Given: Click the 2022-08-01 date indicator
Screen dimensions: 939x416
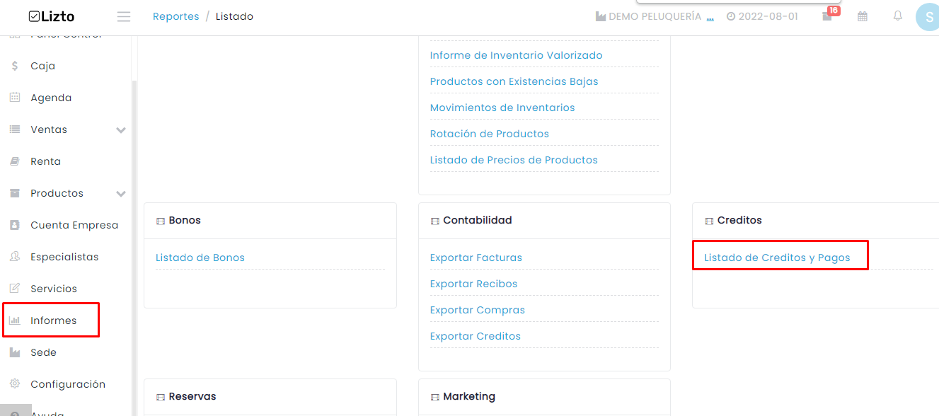Looking at the screenshot, I should coord(762,16).
